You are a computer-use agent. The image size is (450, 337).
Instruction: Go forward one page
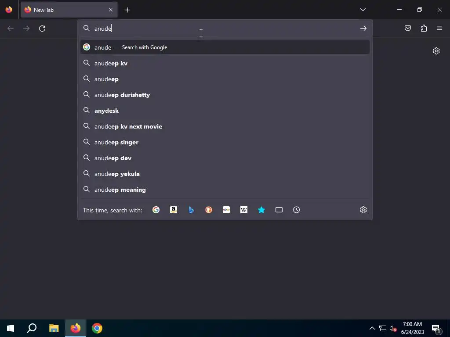click(26, 29)
